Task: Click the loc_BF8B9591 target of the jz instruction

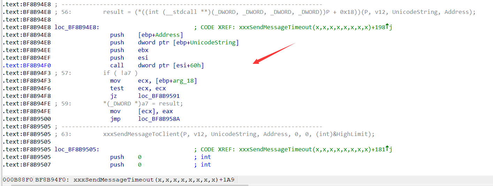Action: tap(159, 96)
